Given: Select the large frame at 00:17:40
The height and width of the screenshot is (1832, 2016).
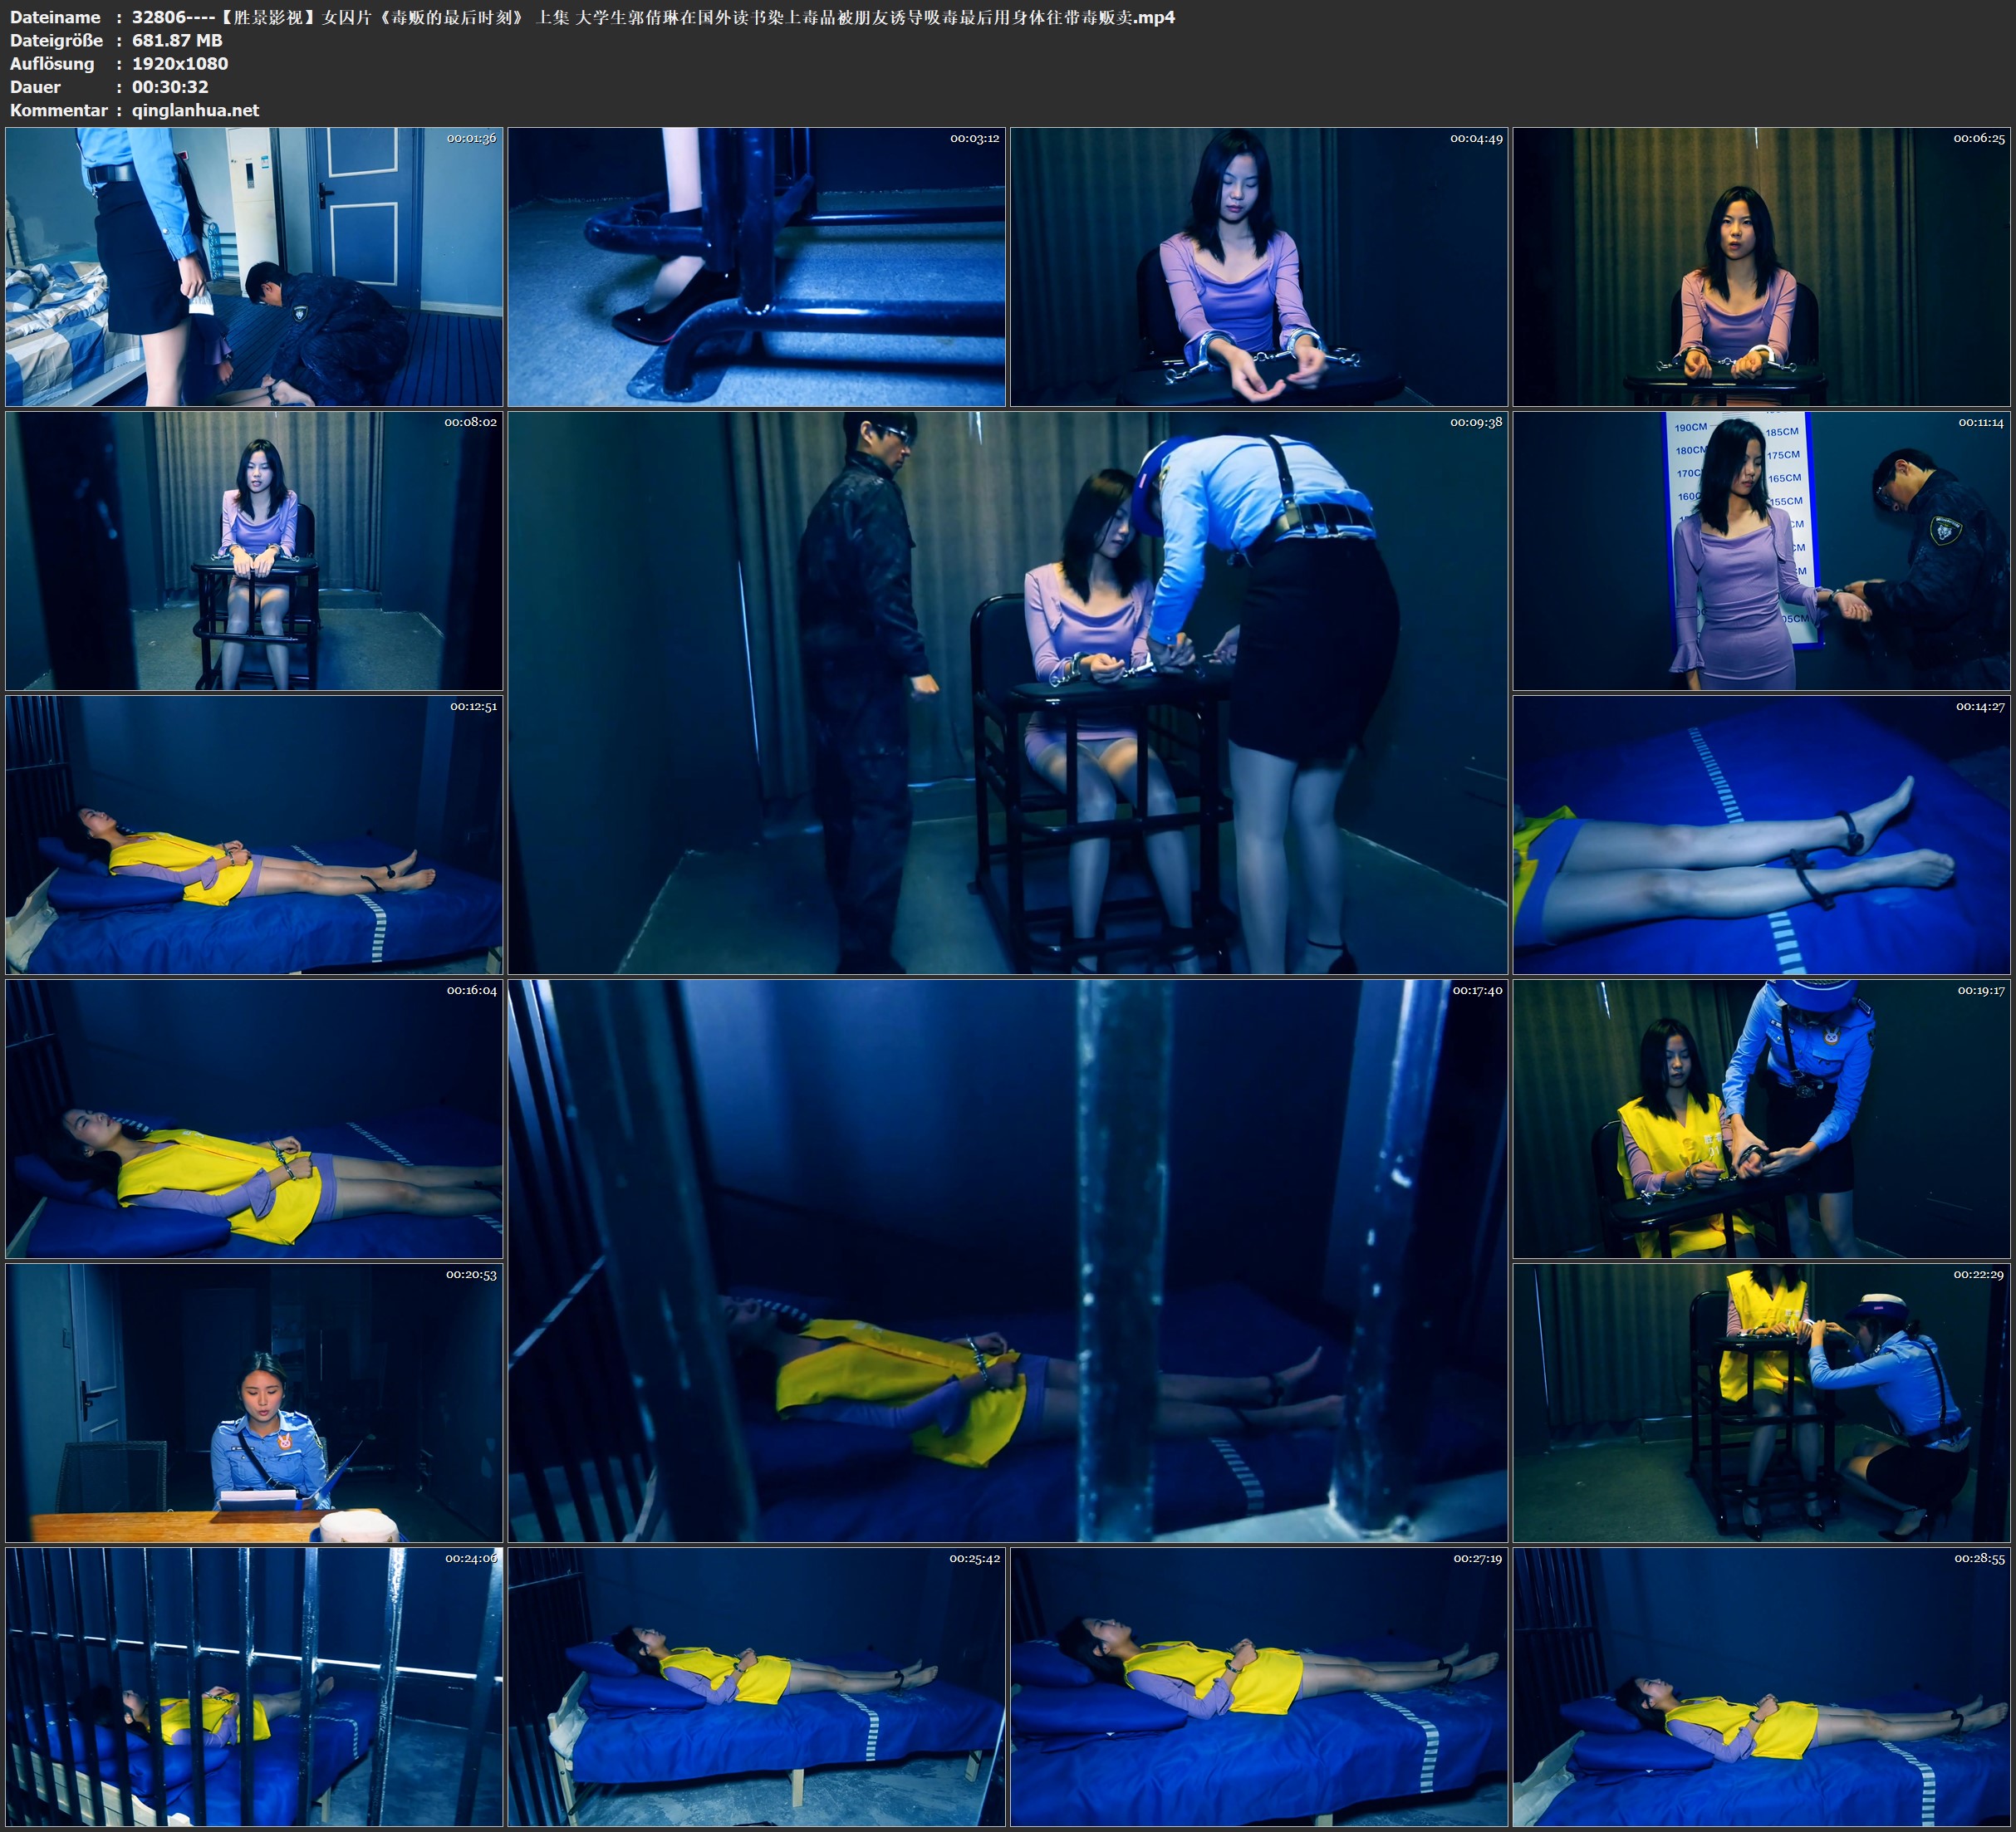Looking at the screenshot, I should [1007, 1260].
